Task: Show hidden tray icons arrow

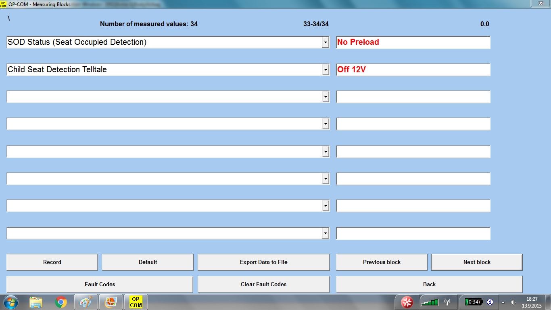Action: (x=503, y=302)
